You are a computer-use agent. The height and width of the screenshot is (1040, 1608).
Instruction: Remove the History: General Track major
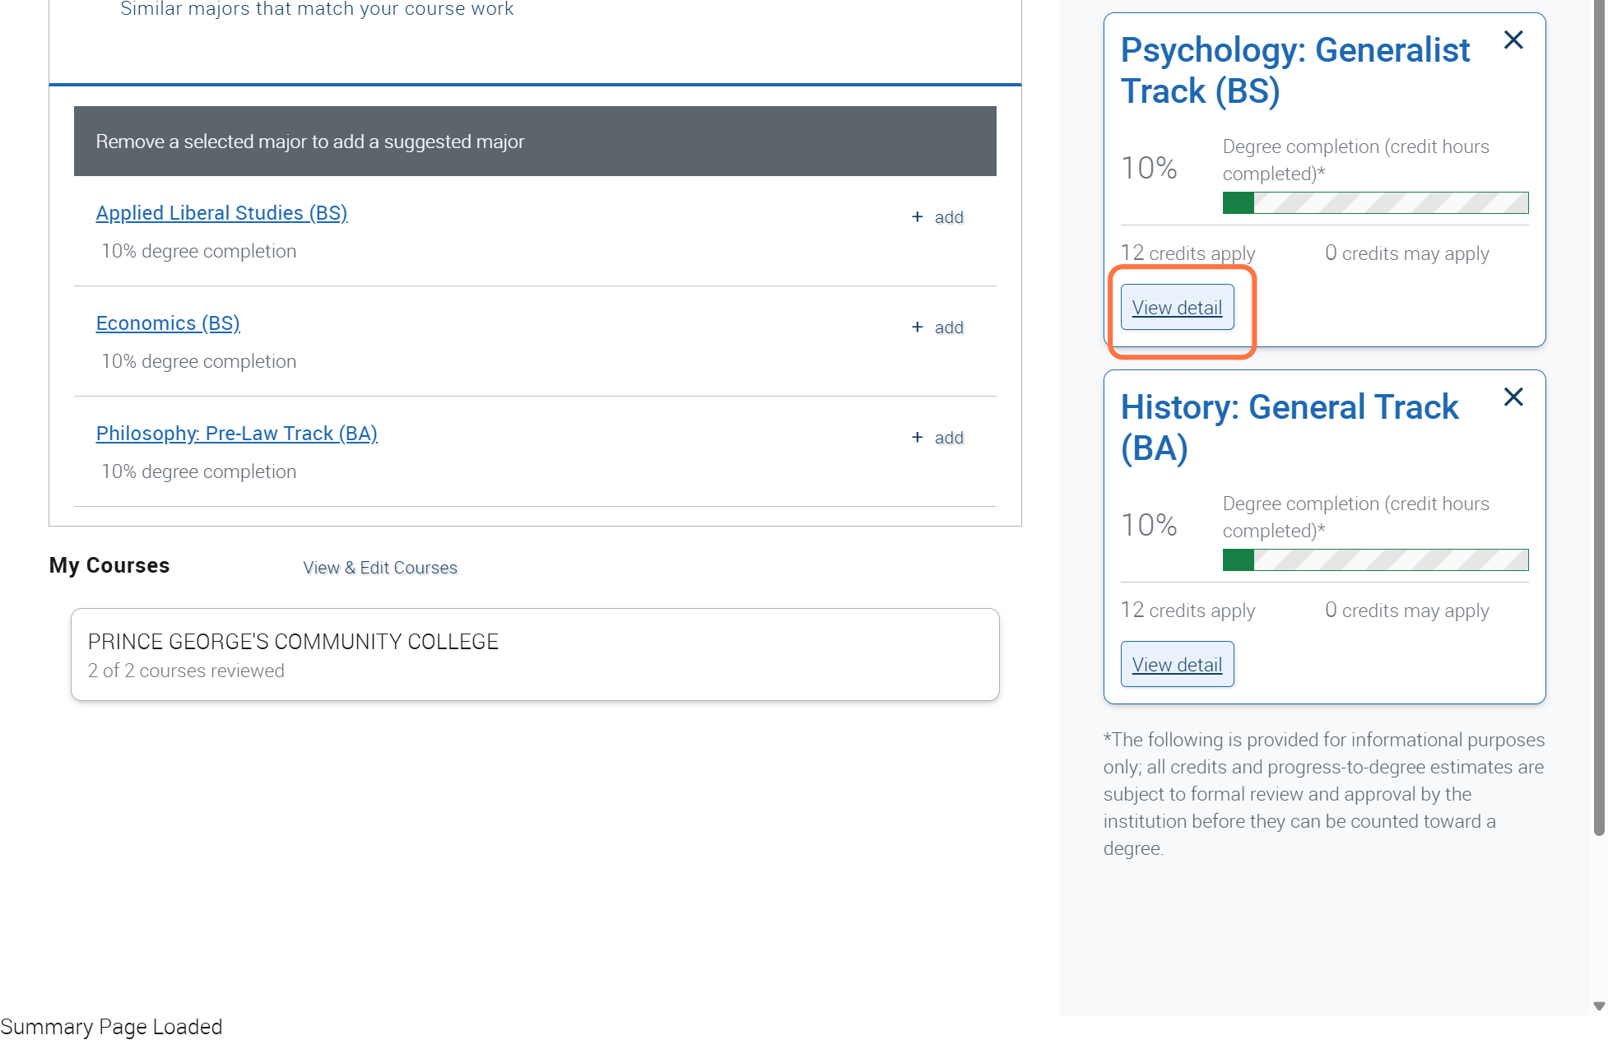(1513, 397)
